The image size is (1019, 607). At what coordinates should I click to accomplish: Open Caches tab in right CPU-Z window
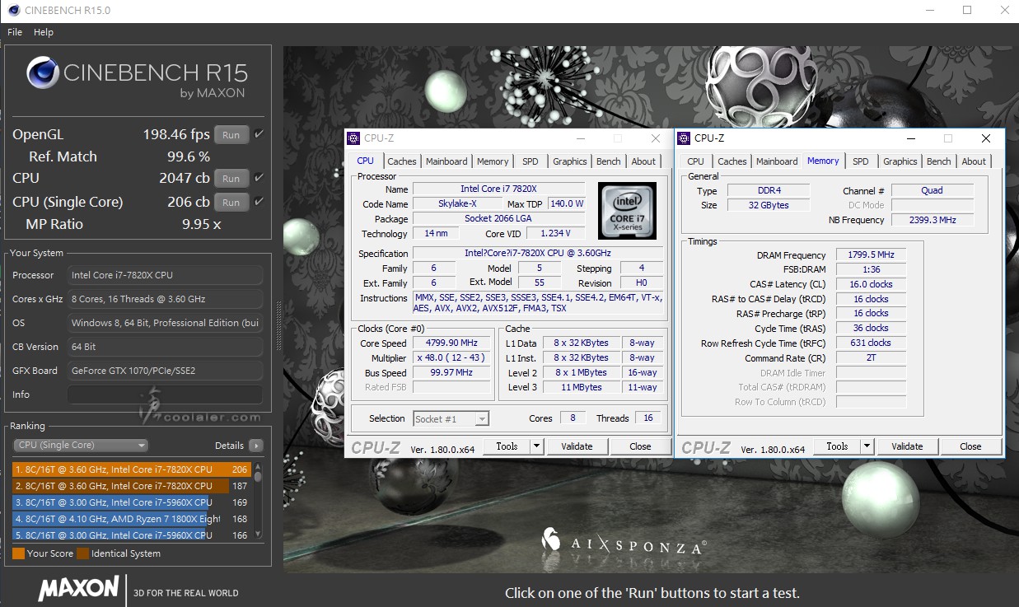coord(732,161)
